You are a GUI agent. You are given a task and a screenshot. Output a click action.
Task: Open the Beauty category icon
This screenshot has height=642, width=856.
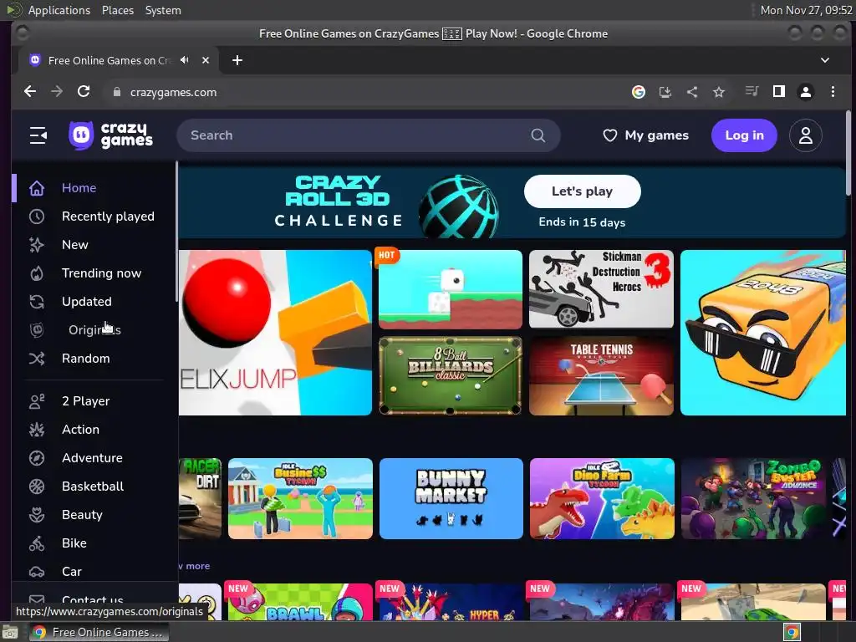pyautogui.click(x=37, y=515)
